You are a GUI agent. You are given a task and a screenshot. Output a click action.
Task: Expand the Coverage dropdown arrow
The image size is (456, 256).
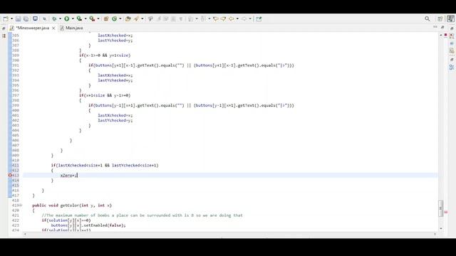pos(85,19)
